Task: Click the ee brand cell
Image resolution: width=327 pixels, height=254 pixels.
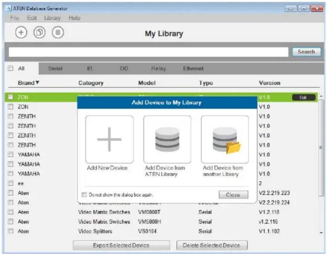Action: coord(21,183)
